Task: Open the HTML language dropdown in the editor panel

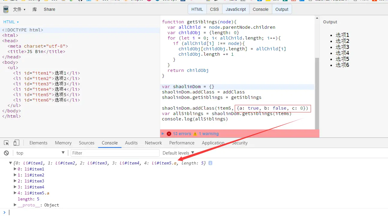Action: pyautogui.click(x=11, y=22)
